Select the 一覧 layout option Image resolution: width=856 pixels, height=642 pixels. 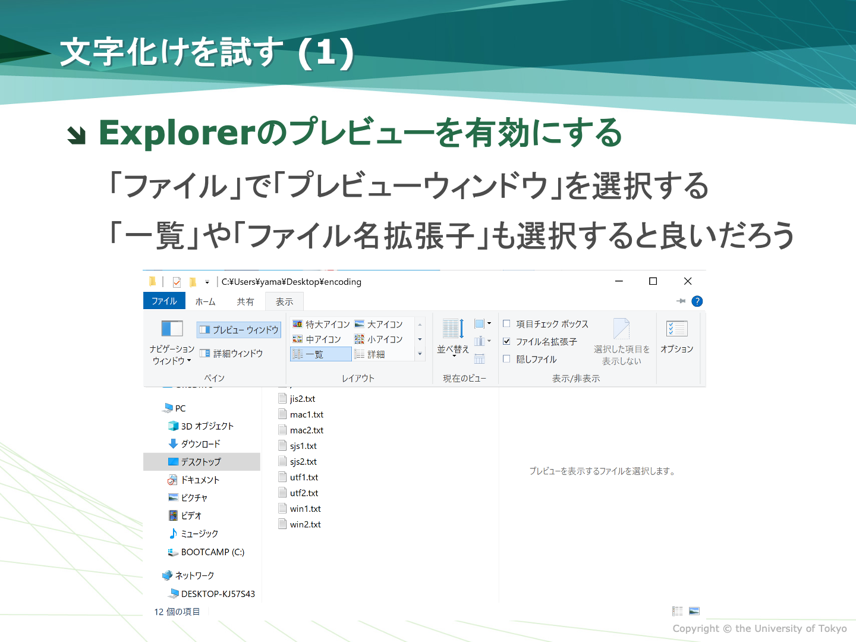(x=321, y=354)
